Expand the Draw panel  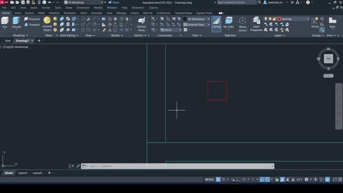coord(91,35)
